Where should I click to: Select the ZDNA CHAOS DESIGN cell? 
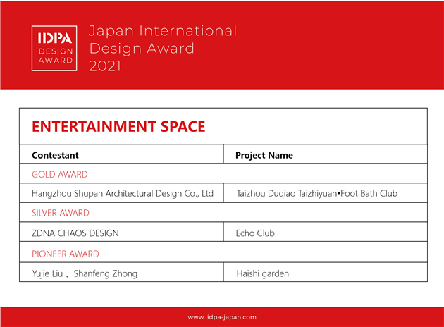point(121,232)
